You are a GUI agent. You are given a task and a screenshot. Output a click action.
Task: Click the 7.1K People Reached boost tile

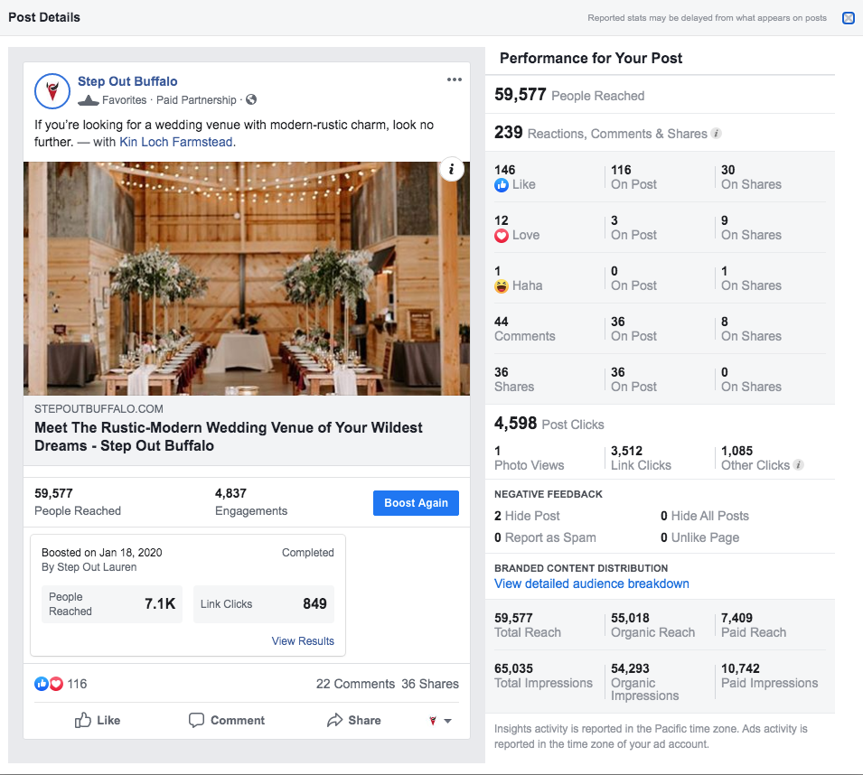pyautogui.click(x=112, y=604)
